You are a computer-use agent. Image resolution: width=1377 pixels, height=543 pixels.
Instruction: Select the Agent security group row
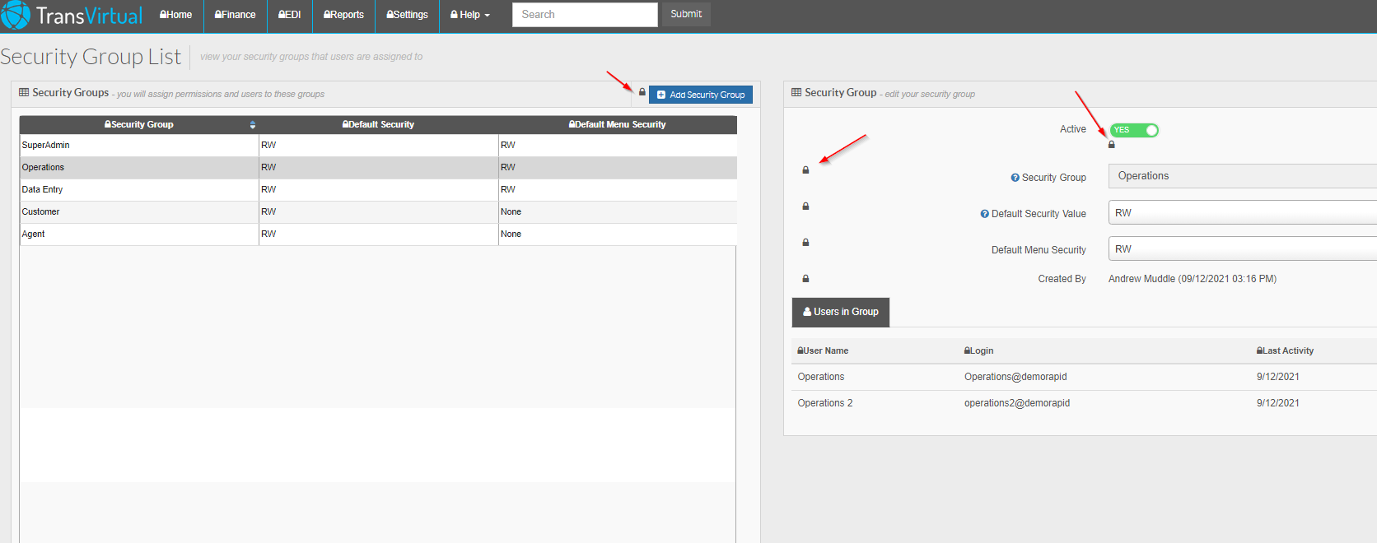click(378, 234)
